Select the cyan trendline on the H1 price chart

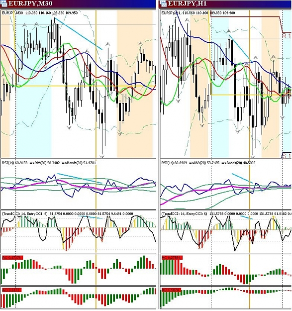click(240, 48)
